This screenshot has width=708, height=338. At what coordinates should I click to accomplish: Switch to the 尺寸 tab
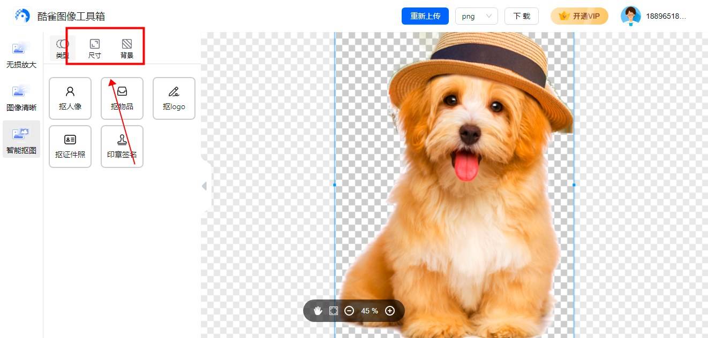[x=95, y=48]
